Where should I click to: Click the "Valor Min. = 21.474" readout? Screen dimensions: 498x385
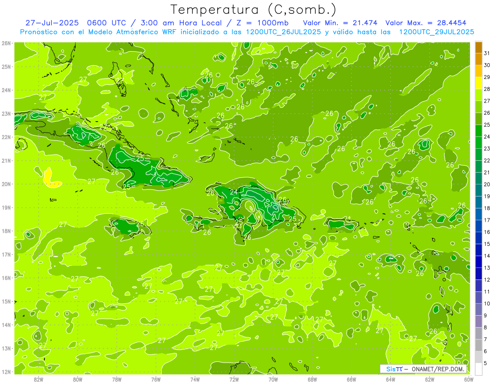click(340, 23)
